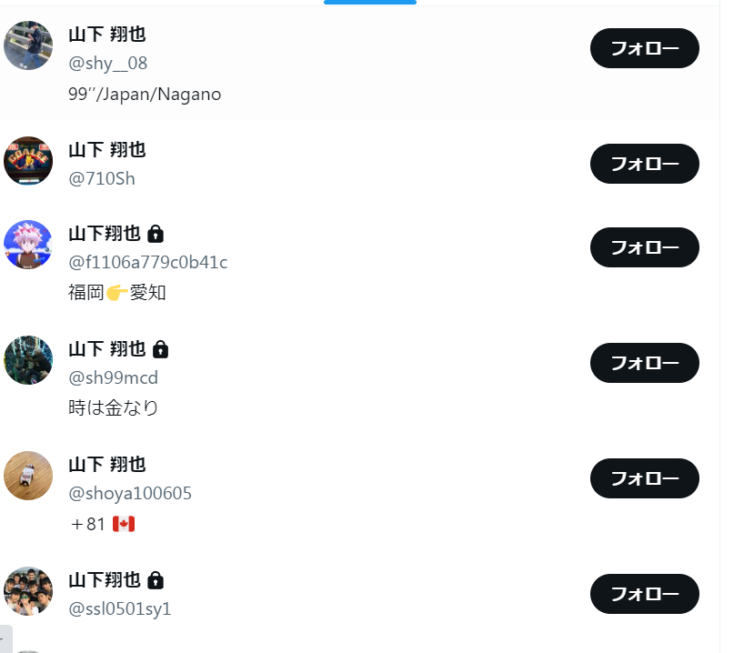Open the @shoya100605 avatar image
The width and height of the screenshot is (734, 653).
click(x=28, y=476)
